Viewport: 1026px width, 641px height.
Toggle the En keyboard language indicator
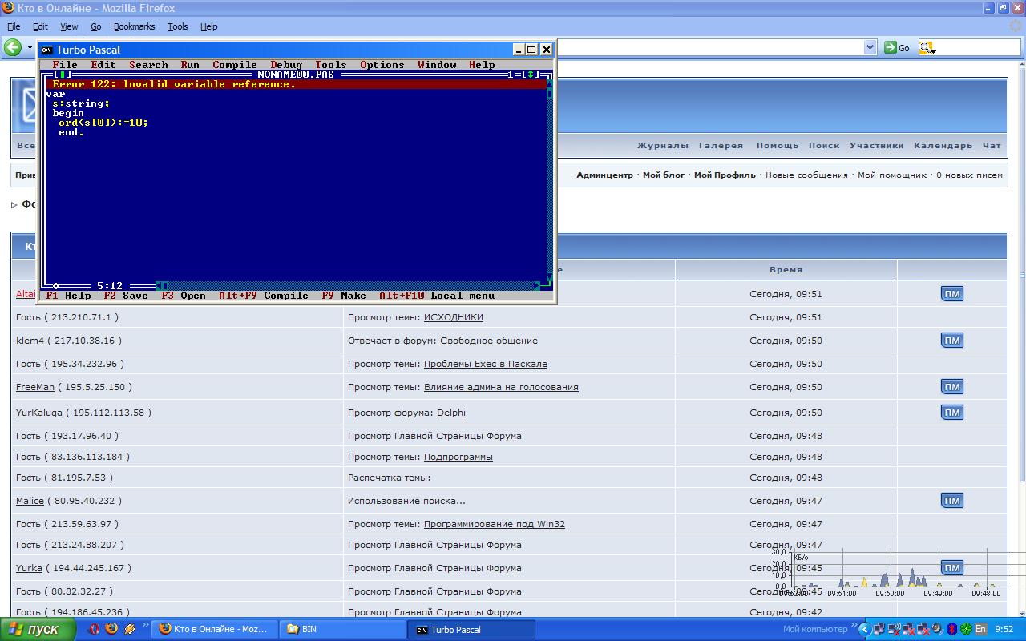pyautogui.click(x=980, y=629)
